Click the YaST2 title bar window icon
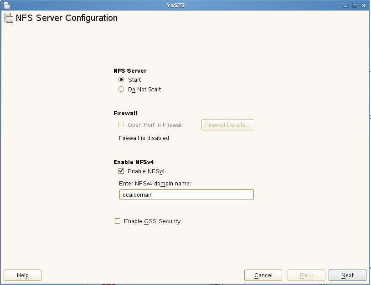 [7, 5]
